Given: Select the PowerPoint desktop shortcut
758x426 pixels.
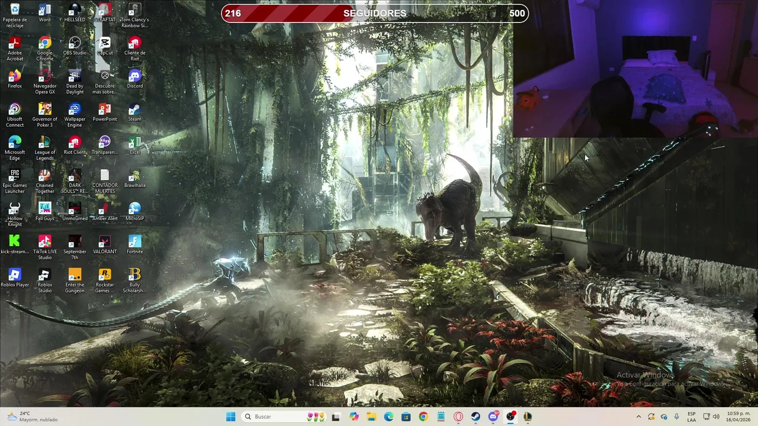Looking at the screenshot, I should (x=105, y=112).
